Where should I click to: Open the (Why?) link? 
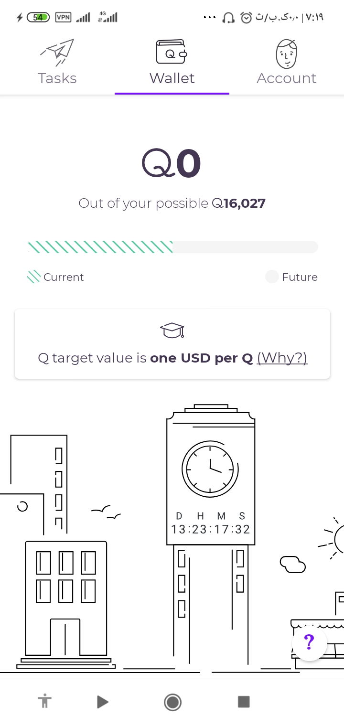click(282, 358)
